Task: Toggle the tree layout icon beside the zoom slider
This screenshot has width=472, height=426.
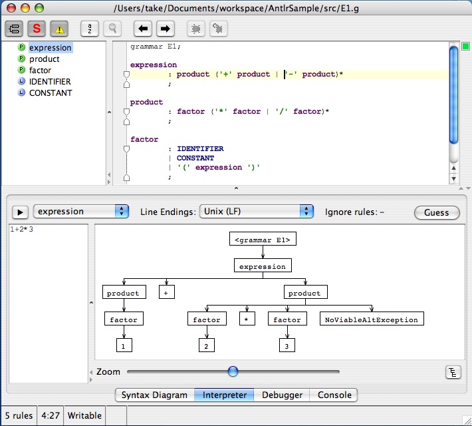Action: point(453,372)
